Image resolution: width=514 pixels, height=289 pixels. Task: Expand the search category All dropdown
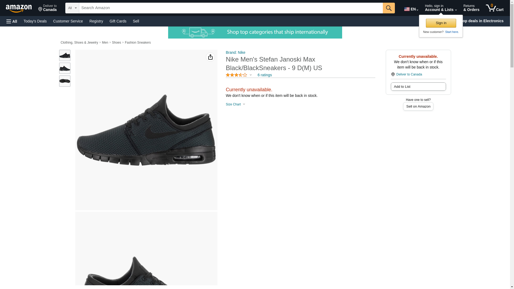72,8
